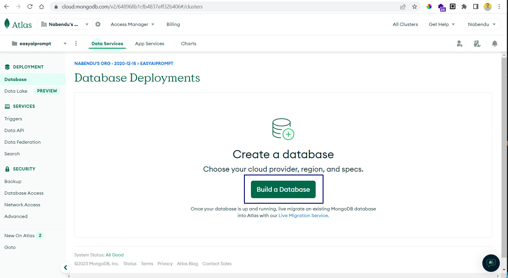Open Terms footer link
This screenshot has height=278, width=508.
pos(147,263)
